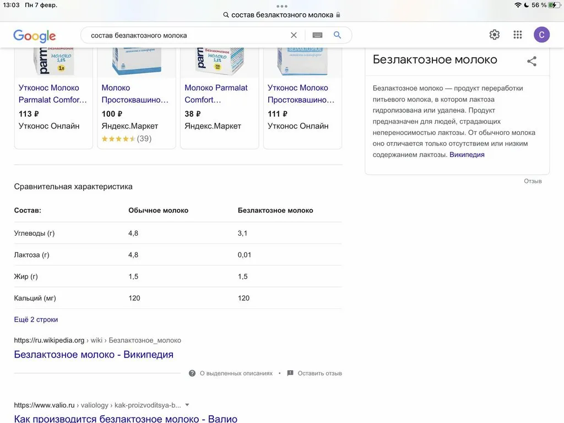564x423 pixels.
Task: Click the search field with query text
Action: [x=187, y=35]
